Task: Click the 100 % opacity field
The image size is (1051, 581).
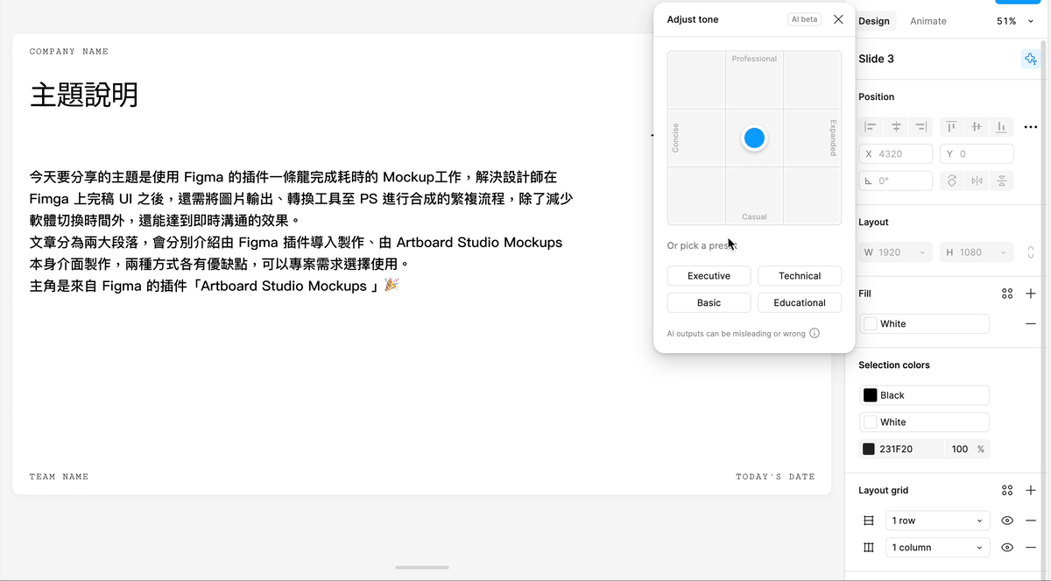Action: click(x=968, y=449)
